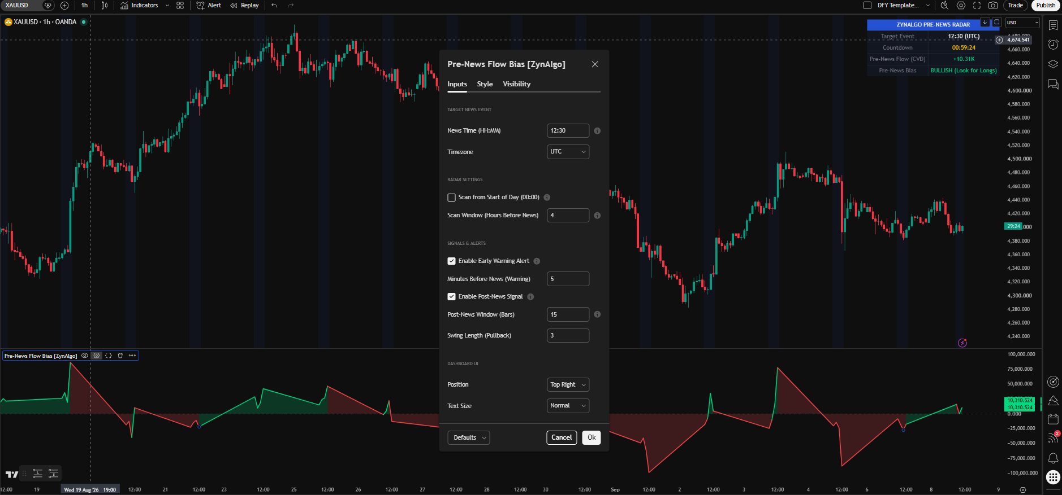Open the object tree layers icon
Screen dimensions: 1062x495
(1053, 64)
